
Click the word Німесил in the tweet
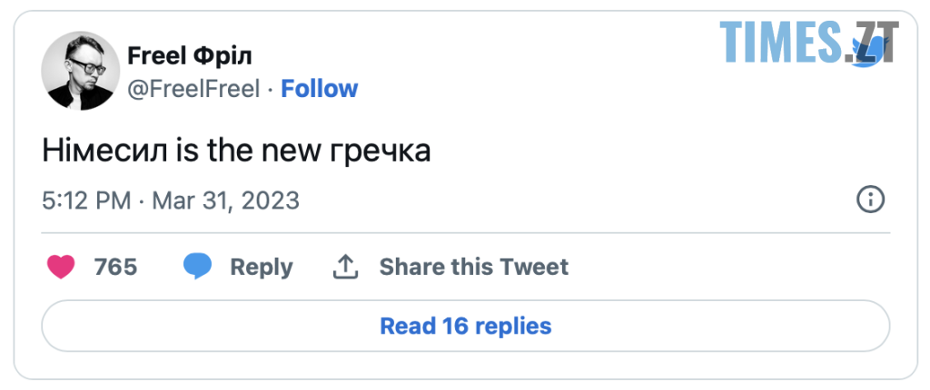[x=92, y=151]
